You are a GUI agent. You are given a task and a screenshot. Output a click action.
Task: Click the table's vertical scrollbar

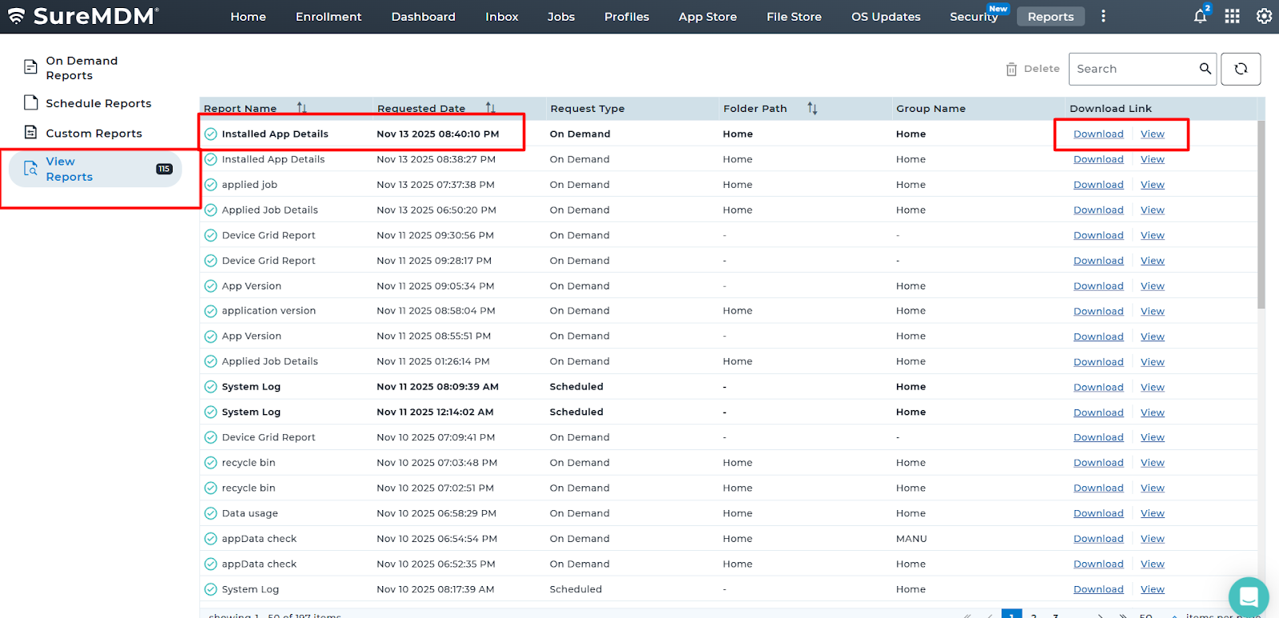1261,214
